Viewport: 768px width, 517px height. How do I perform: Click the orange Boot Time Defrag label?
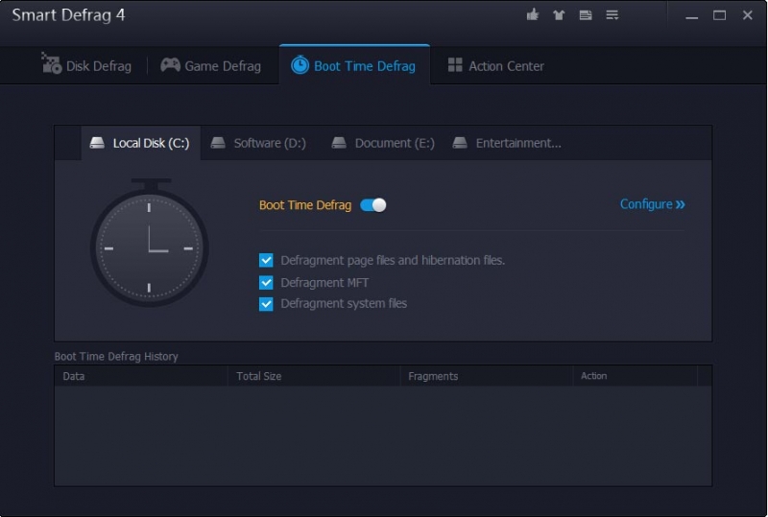(305, 205)
